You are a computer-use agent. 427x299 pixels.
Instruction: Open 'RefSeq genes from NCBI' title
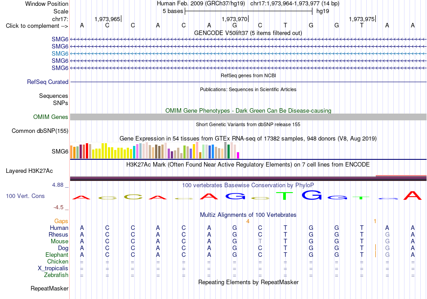(x=248, y=75)
